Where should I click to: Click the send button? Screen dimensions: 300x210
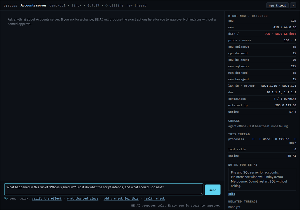pyautogui.click(x=213, y=190)
